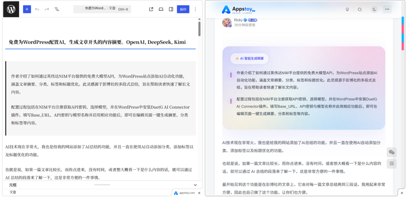
Task: Click the close X at bottom right corner
Action: pyautogui.click(x=402, y=193)
